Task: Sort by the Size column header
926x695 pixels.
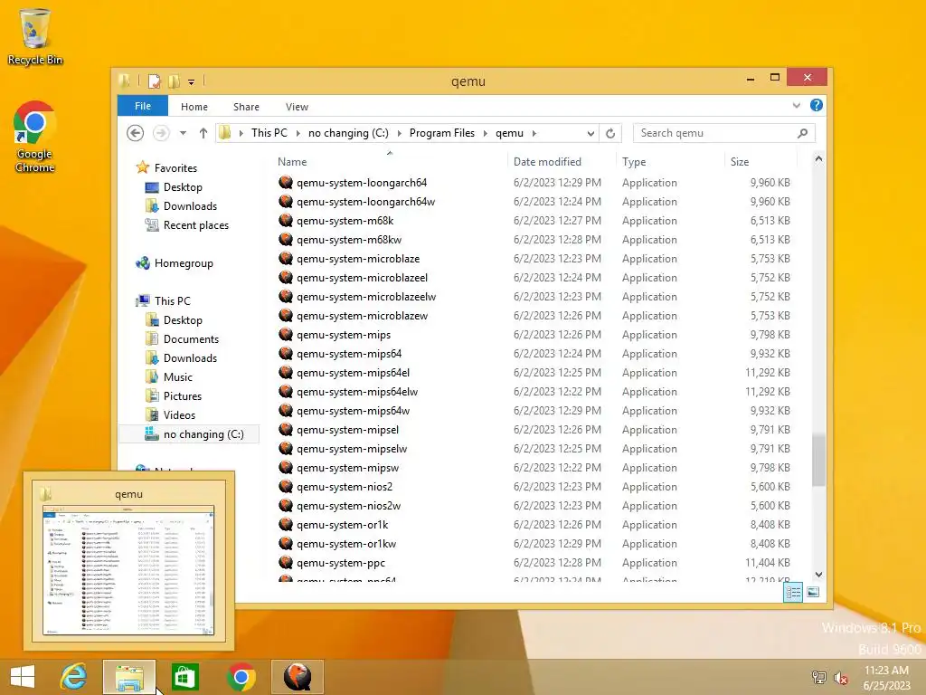Action: click(x=761, y=162)
